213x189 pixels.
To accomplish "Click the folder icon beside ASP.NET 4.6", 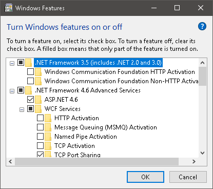I will (38, 100).
